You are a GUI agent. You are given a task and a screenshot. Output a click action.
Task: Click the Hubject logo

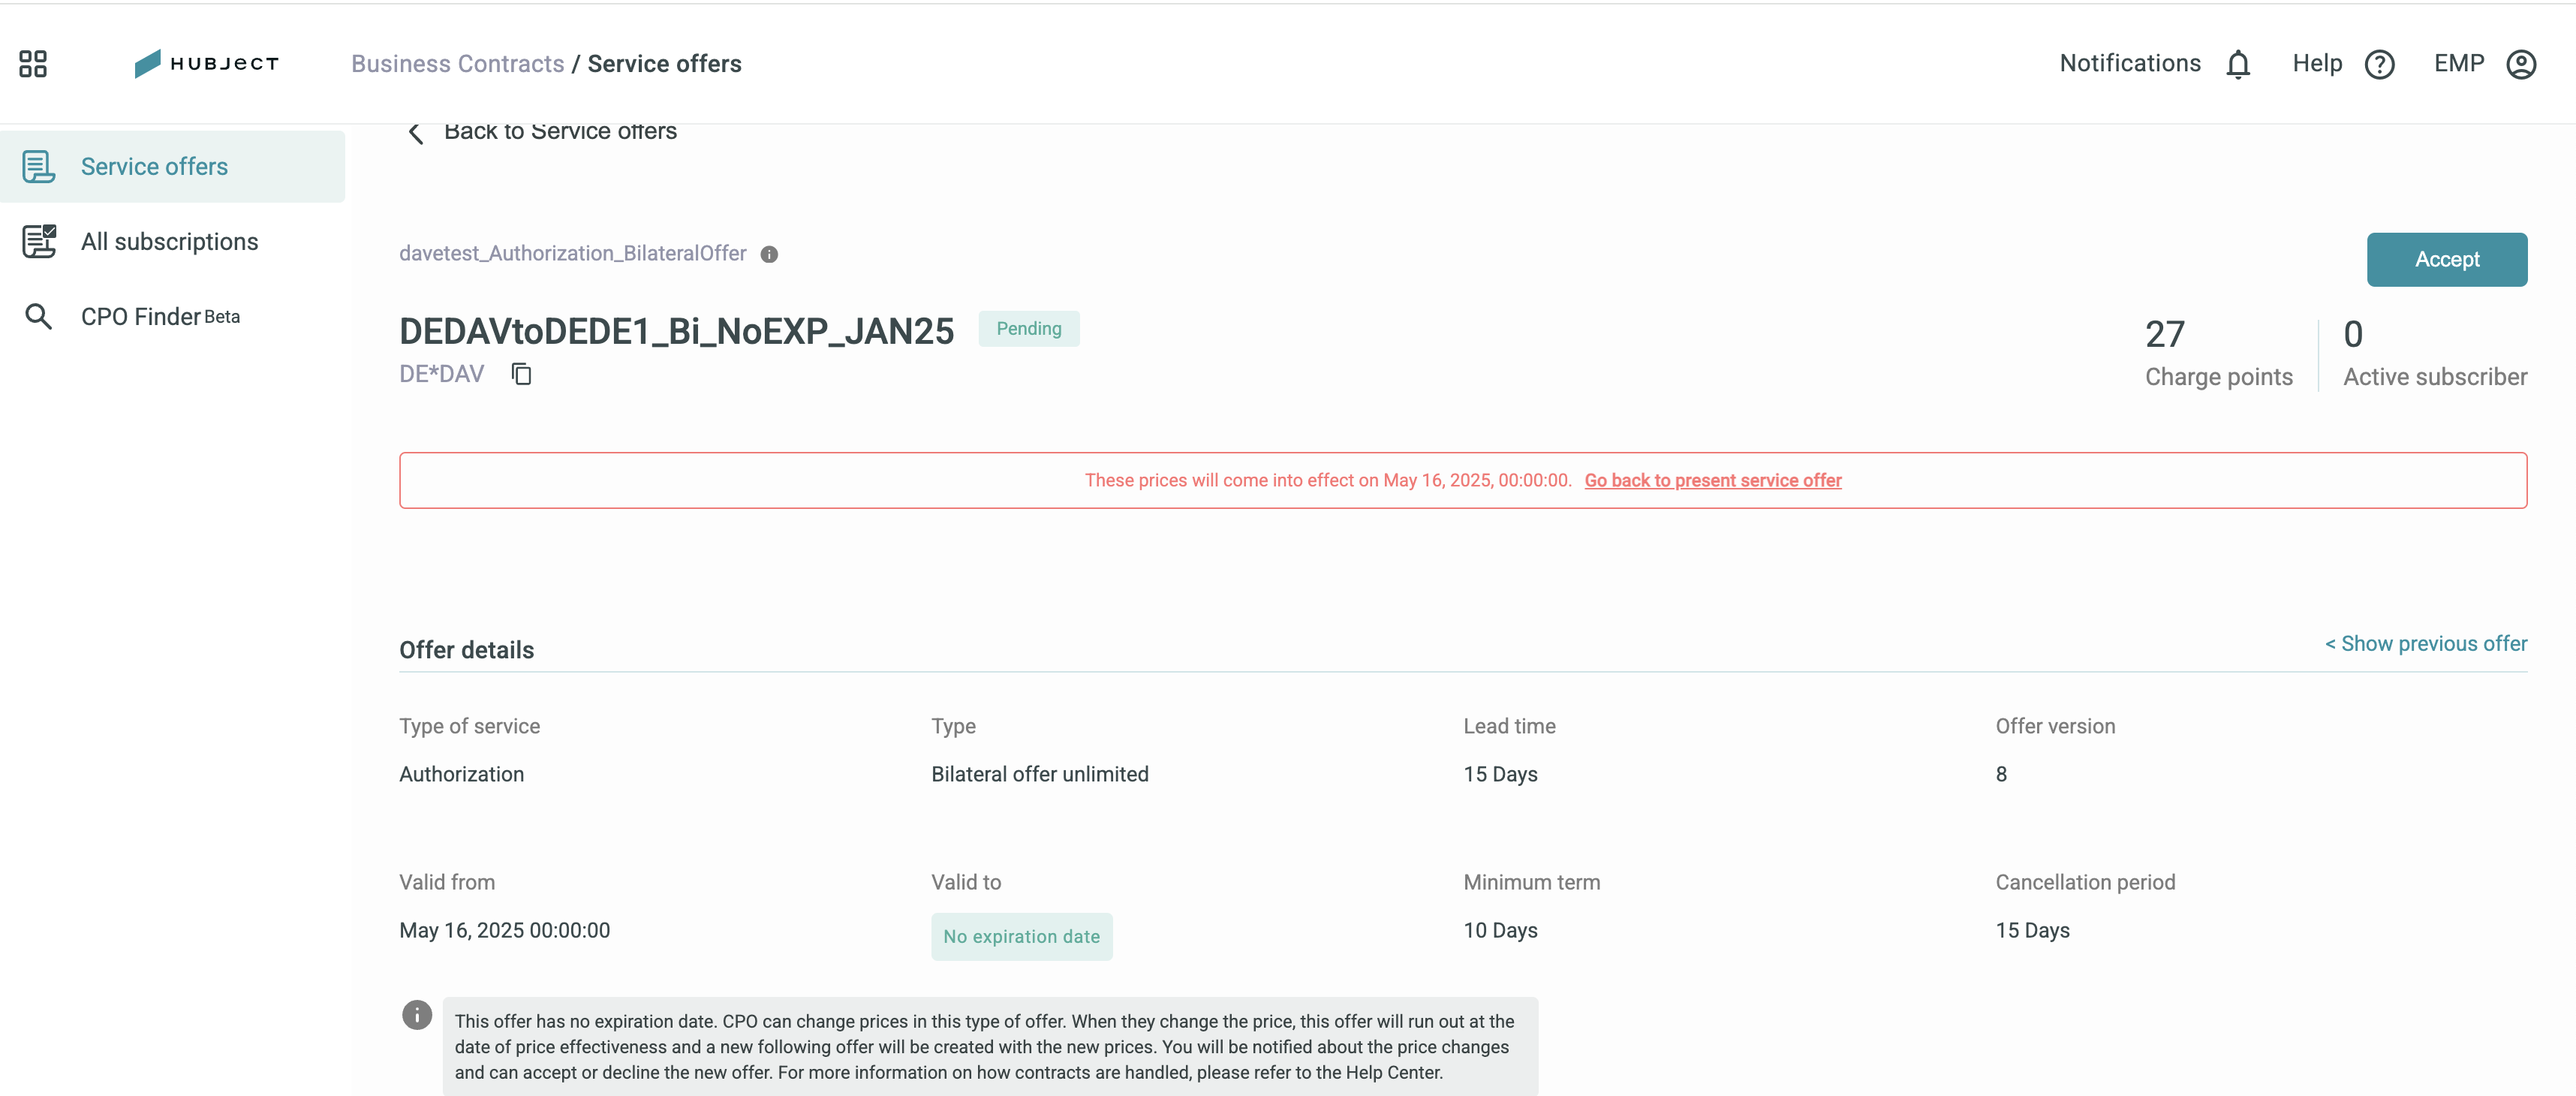tap(206, 64)
